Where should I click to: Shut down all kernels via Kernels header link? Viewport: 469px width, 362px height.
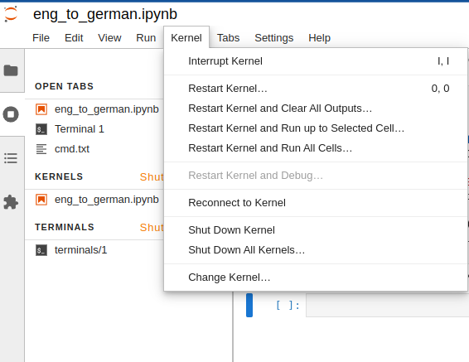click(152, 177)
